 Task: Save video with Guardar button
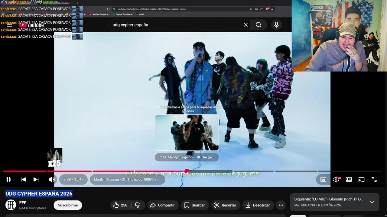pyautogui.click(x=194, y=205)
